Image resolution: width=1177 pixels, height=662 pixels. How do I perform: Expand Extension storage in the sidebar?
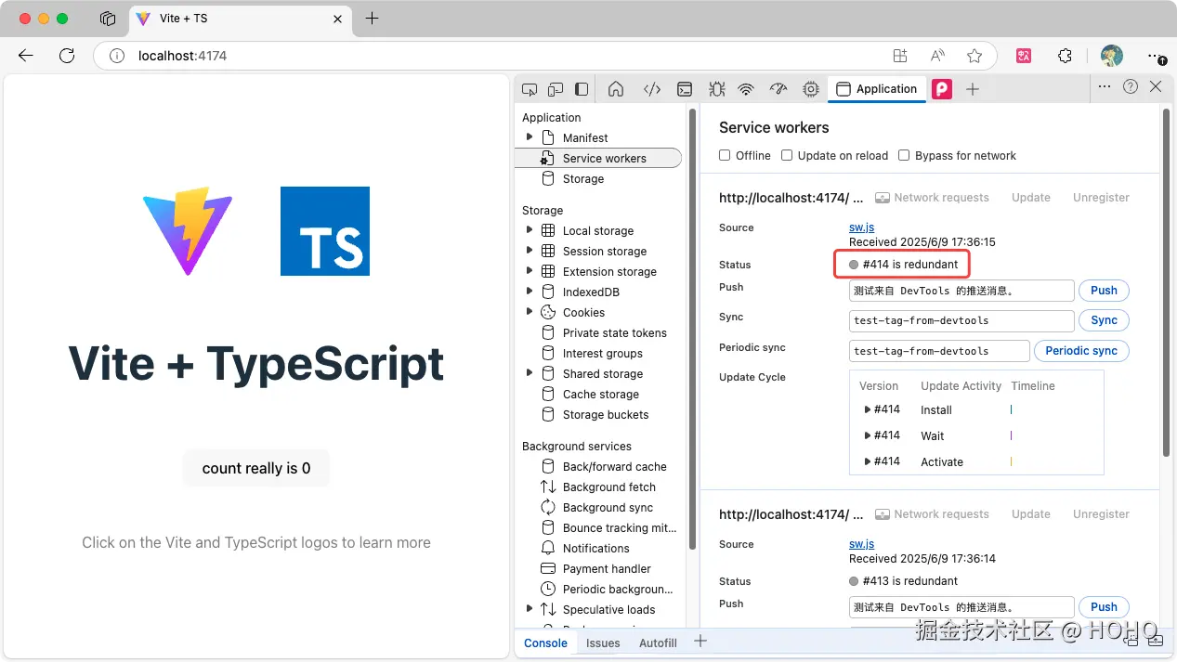[x=530, y=271]
